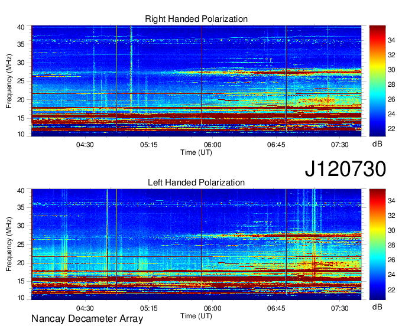Click the bottom plot's 'Time (UT)' axis label
402x326 pixels.
(x=196, y=316)
